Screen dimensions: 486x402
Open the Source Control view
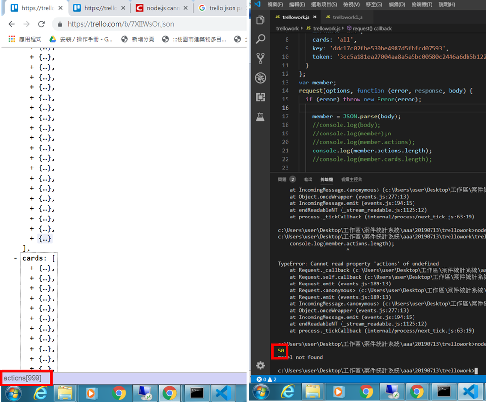pos(260,58)
